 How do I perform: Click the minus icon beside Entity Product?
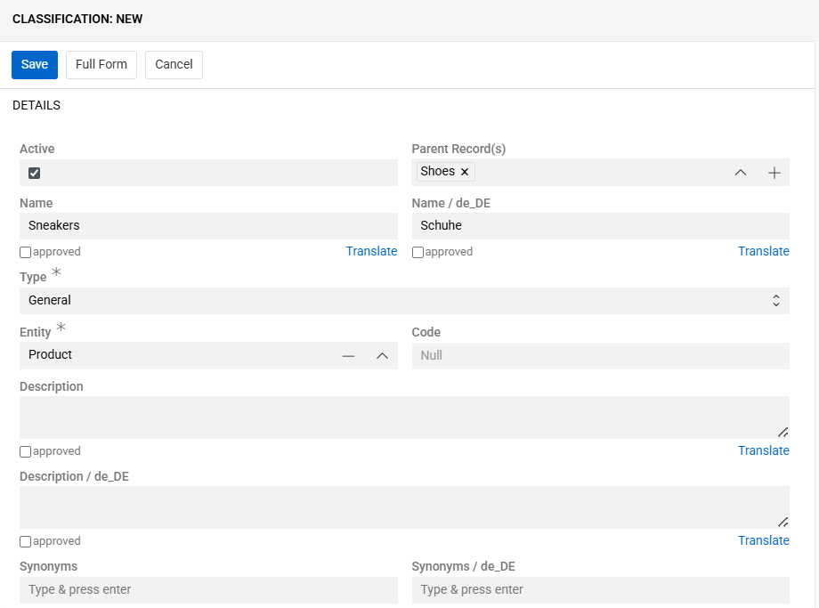(x=348, y=355)
